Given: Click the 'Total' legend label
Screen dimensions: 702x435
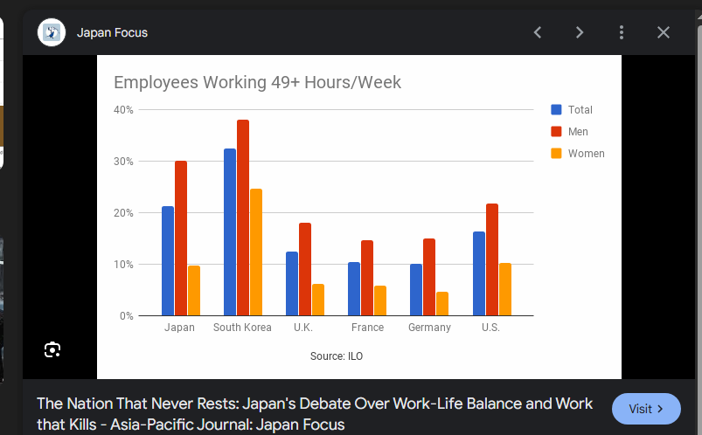Looking at the screenshot, I should point(580,110).
